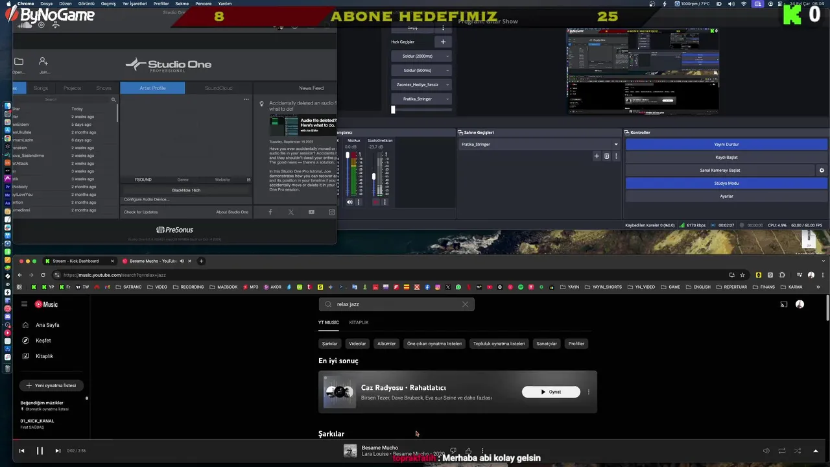The image size is (830, 467).
Task: Pause the Besame Mucho playback
Action: (x=40, y=451)
